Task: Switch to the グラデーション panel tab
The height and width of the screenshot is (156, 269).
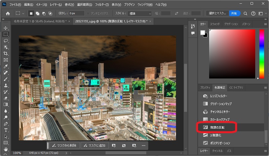Action: [231, 24]
